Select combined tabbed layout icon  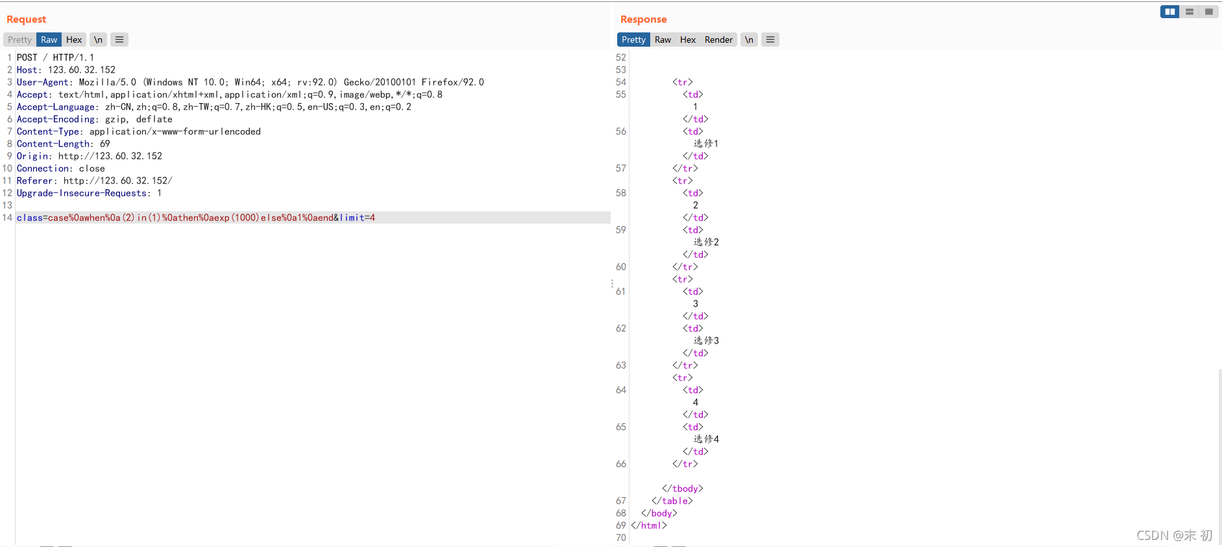click(x=1209, y=12)
